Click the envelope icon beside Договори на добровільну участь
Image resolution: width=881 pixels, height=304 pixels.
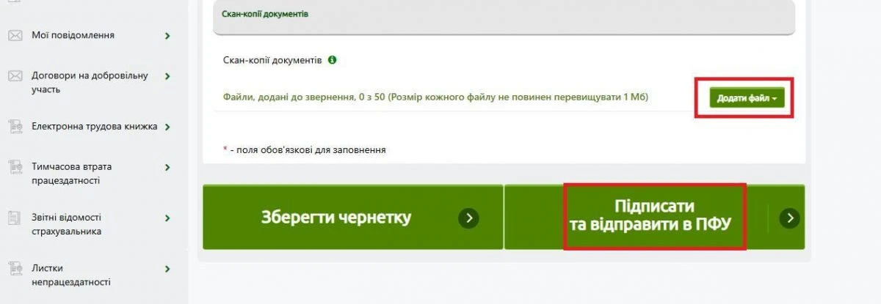click(x=14, y=75)
